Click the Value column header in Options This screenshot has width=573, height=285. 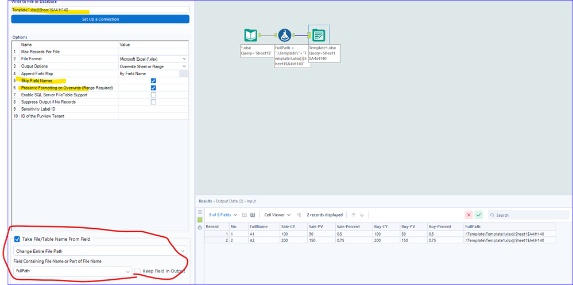coord(153,45)
